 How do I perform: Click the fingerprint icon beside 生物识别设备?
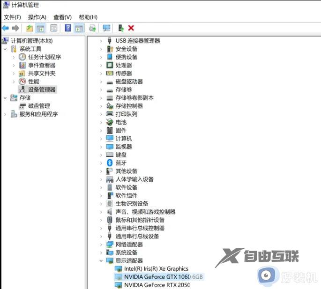[110, 203]
